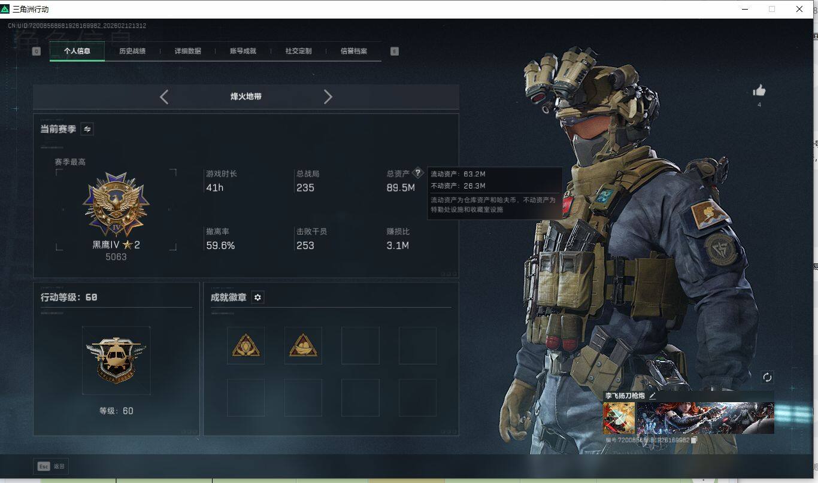Image resolution: width=818 pixels, height=483 pixels.
Task: Click the level 60 helicopter badge
Action: coord(116,359)
